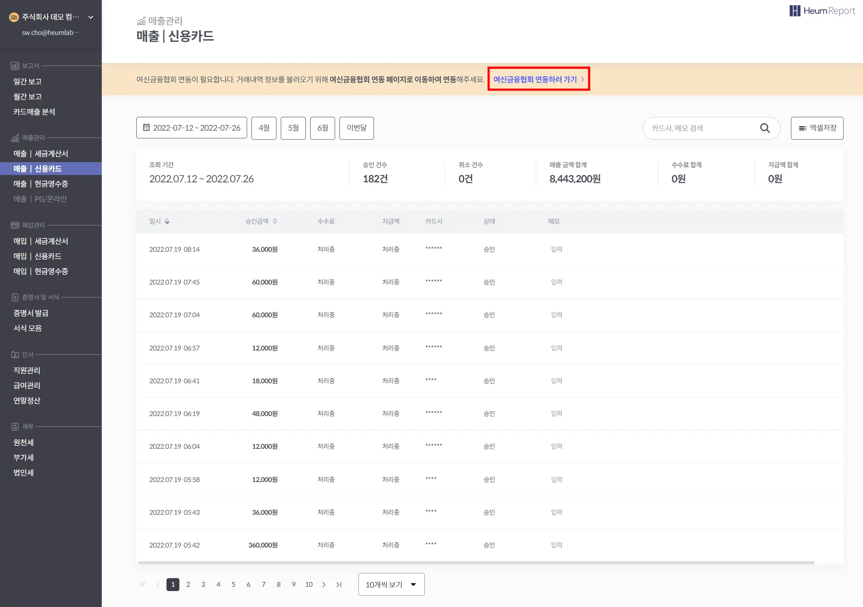This screenshot has width=863, height=607.
Task: Go to next page arrow
Action: point(324,585)
